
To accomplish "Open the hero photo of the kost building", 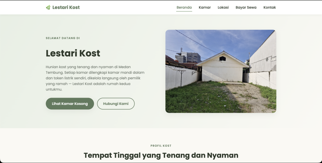I will point(221,71).
